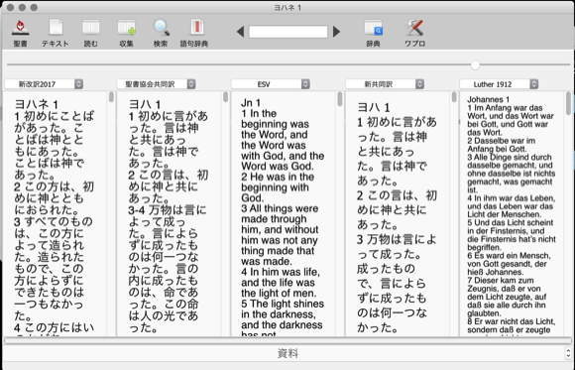
Task: Click Luther verse '6 Es ward ein Mensch,'
Action: (x=509, y=256)
